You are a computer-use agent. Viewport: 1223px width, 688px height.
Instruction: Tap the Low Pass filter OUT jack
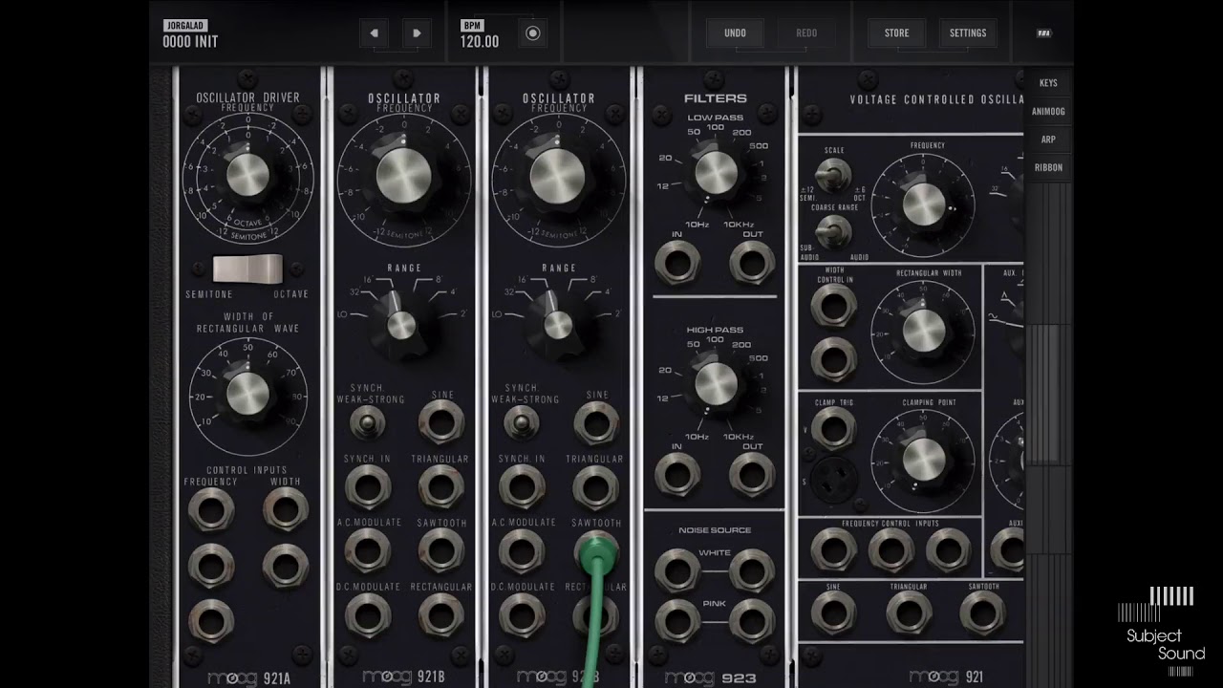[752, 263]
